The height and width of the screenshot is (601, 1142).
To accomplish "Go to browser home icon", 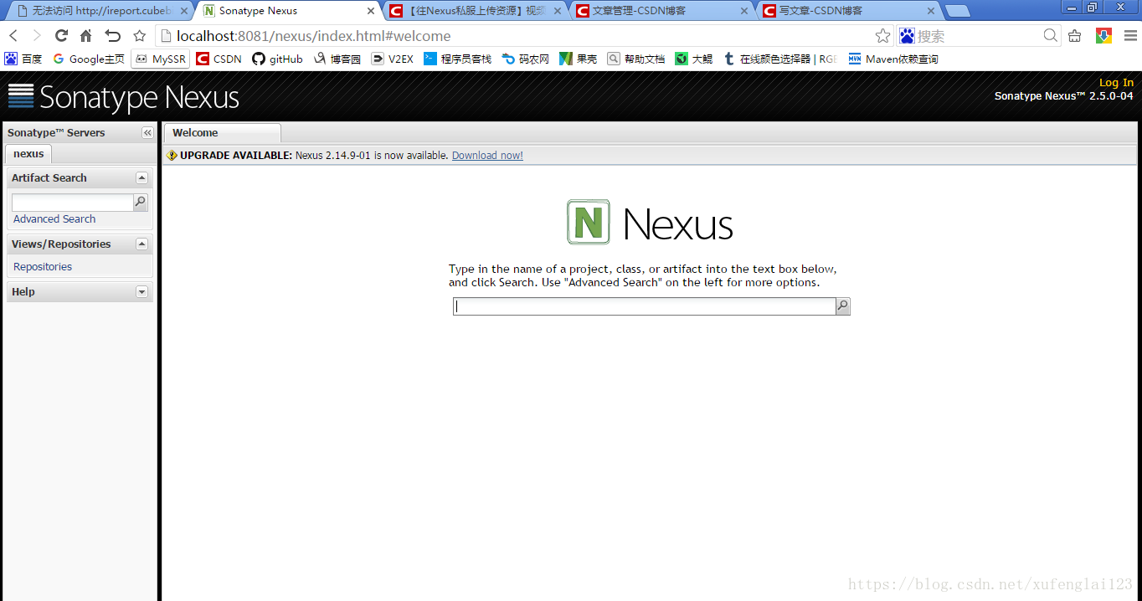I will [85, 36].
